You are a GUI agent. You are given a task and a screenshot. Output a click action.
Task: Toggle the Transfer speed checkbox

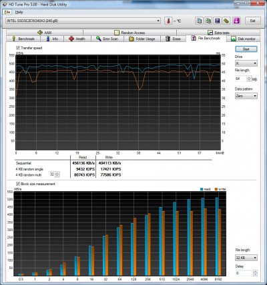pos(18,48)
